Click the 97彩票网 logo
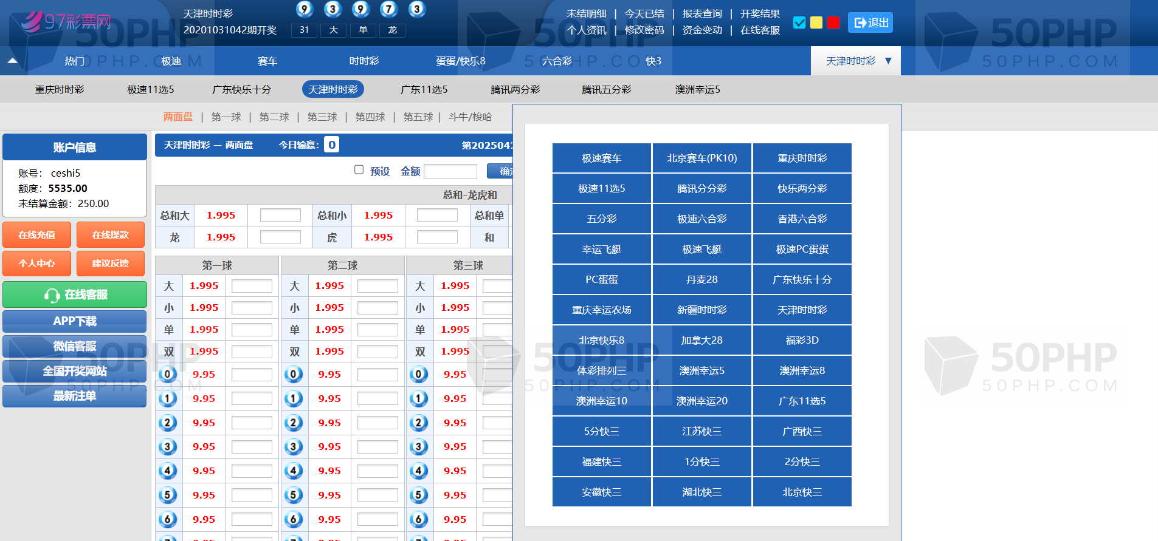 pos(66,22)
